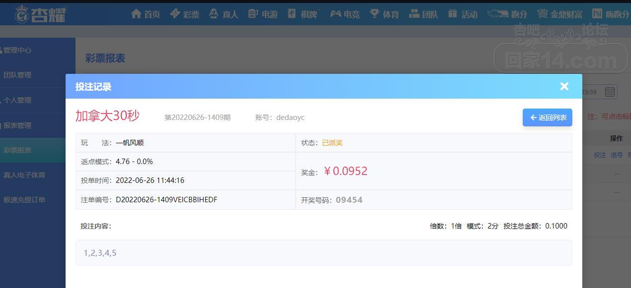
Task: Click the 返回列表 back button
Action: [548, 117]
